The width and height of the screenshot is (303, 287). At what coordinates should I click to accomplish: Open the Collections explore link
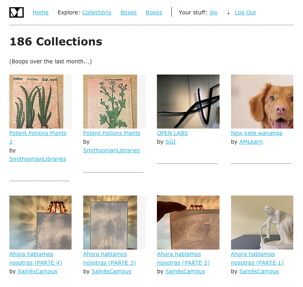tap(96, 12)
